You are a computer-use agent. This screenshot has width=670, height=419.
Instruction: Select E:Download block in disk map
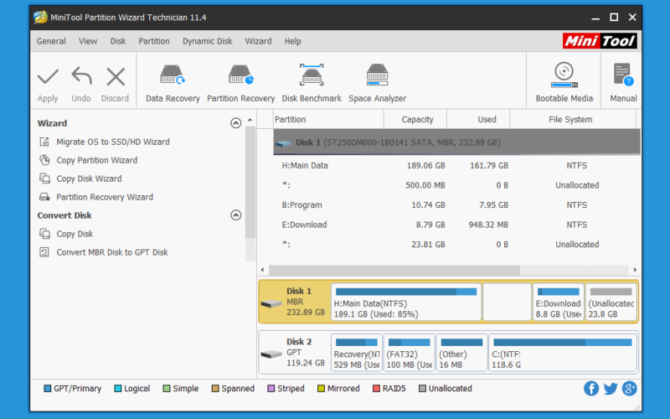tap(558, 302)
